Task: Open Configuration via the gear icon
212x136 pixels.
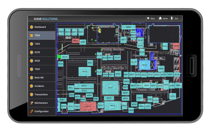Action: [x=32, y=112]
